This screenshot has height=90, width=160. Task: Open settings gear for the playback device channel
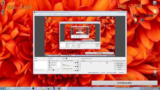78,62
